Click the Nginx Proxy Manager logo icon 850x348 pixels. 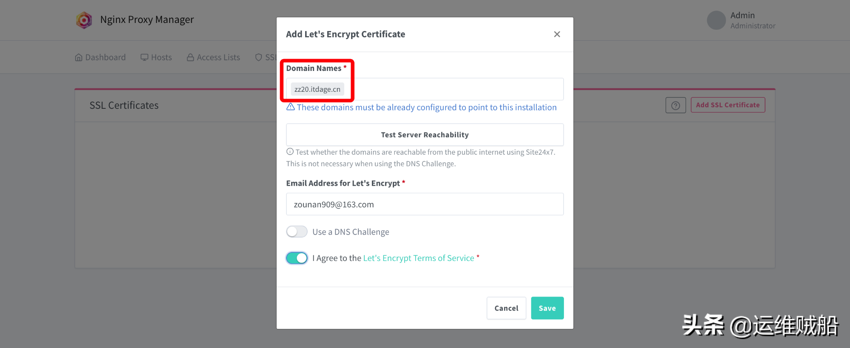click(84, 20)
